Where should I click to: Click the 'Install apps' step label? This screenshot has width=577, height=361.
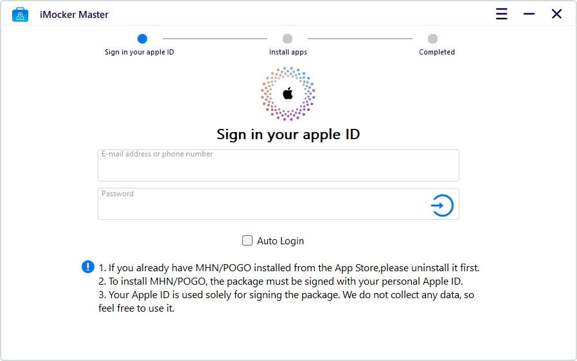[288, 52]
